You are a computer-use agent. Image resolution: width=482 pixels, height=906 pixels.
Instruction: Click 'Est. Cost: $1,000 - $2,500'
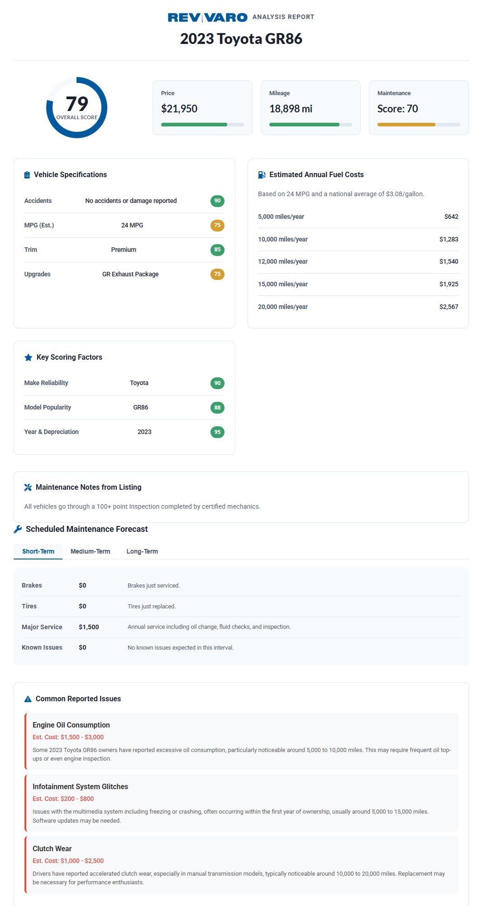point(68,861)
